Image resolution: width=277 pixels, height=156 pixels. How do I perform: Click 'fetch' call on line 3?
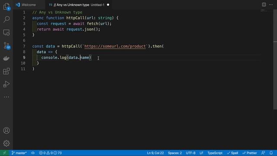[92, 23]
